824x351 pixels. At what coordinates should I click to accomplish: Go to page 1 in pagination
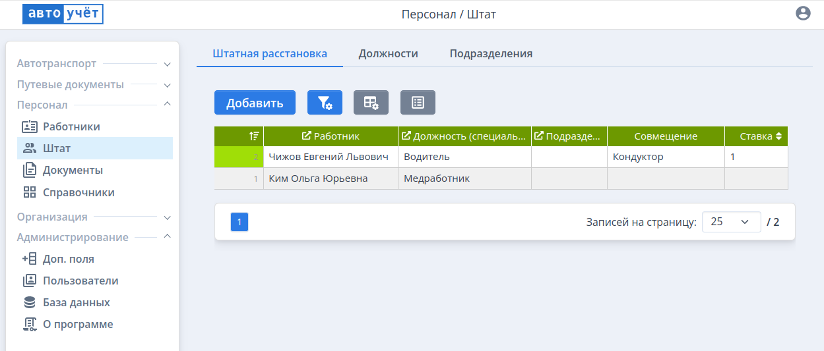point(239,223)
